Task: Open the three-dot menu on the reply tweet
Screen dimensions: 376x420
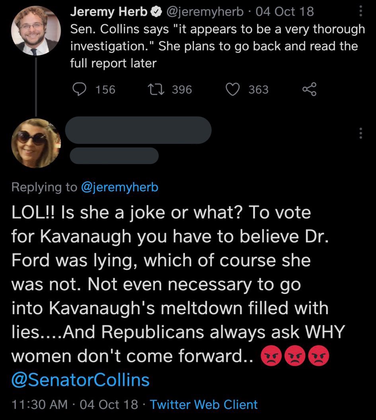Action: pos(360,133)
